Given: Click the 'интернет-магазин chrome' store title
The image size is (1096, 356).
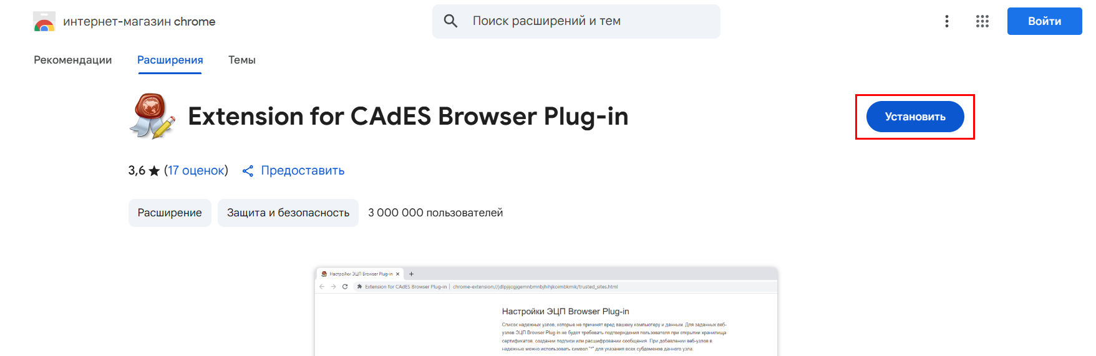Looking at the screenshot, I should (x=139, y=22).
